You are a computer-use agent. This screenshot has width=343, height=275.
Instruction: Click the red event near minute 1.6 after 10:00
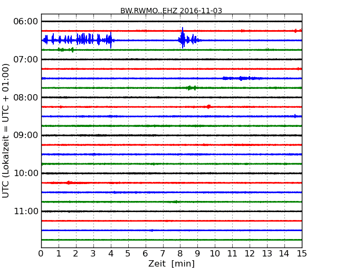(x=69, y=182)
